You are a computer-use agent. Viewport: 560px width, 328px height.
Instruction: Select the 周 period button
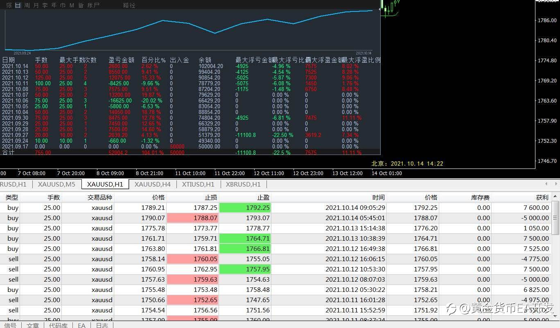(27, 5)
